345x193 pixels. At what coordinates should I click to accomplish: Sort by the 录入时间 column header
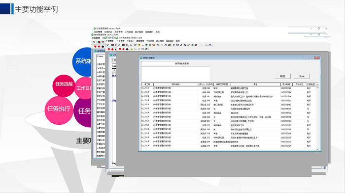click(x=286, y=84)
